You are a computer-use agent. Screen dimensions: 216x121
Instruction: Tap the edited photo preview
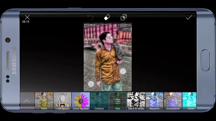[x=108, y=57]
